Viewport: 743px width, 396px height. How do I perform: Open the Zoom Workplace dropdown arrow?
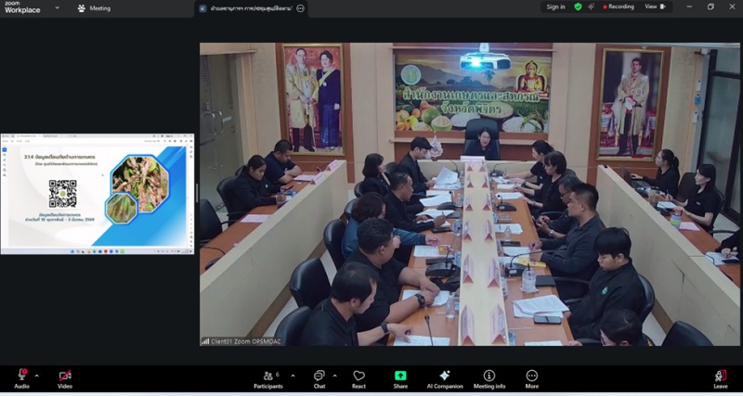57,7
